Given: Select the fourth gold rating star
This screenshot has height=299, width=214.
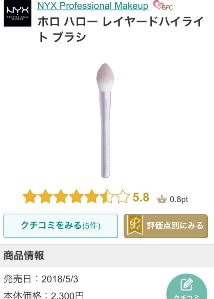Looking at the screenshot, I should point(76,197).
